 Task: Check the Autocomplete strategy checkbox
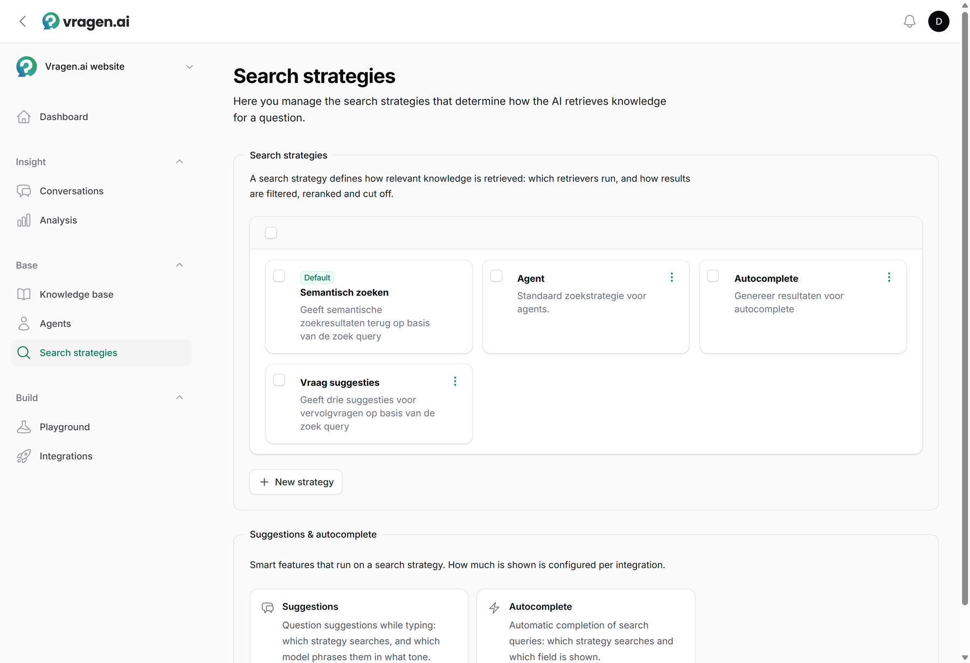tap(713, 276)
